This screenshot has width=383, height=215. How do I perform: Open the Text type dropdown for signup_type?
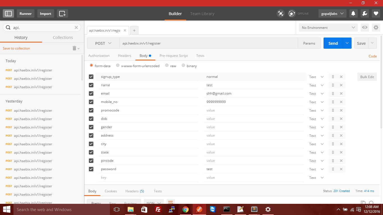pos(316,77)
